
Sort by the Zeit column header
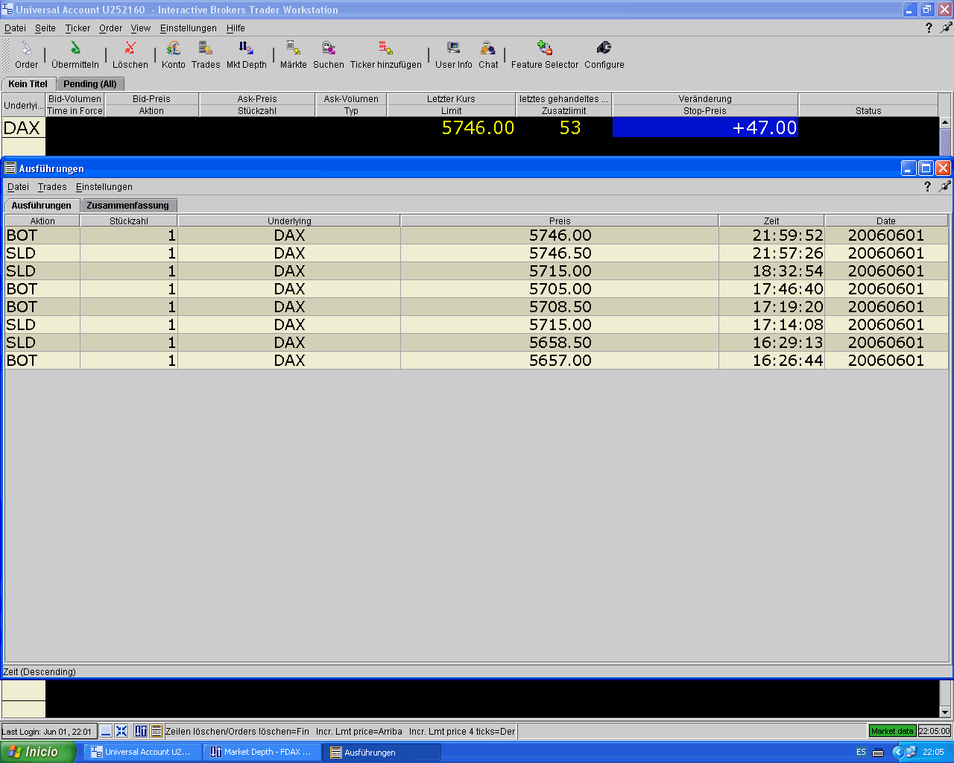pyautogui.click(x=771, y=221)
